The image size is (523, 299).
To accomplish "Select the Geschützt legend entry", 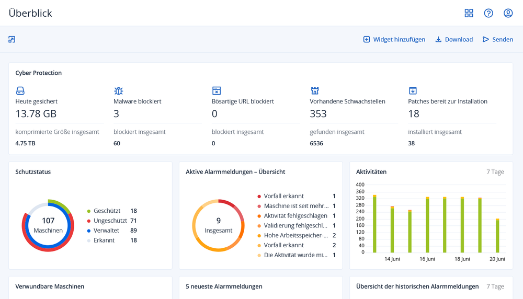I will point(107,211).
